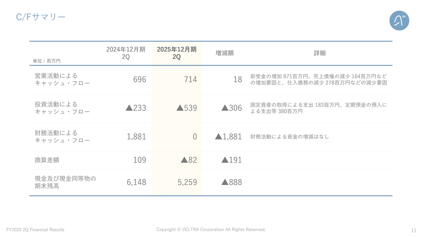The height and width of the screenshot is (237, 422).
Task: Click the highlighted 2025年12月期 2Q header
Action: (177, 53)
